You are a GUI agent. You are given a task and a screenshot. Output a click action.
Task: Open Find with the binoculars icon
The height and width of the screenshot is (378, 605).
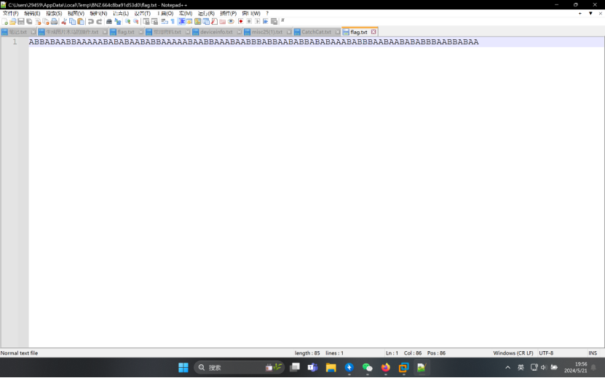click(x=109, y=22)
